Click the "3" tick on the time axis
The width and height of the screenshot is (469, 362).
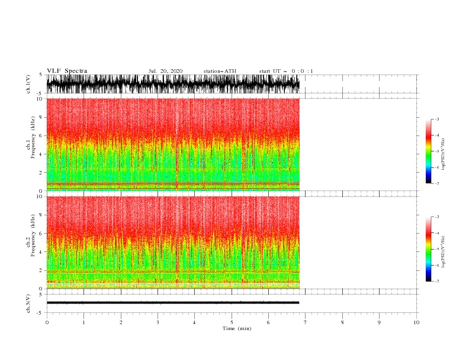[x=158, y=322]
